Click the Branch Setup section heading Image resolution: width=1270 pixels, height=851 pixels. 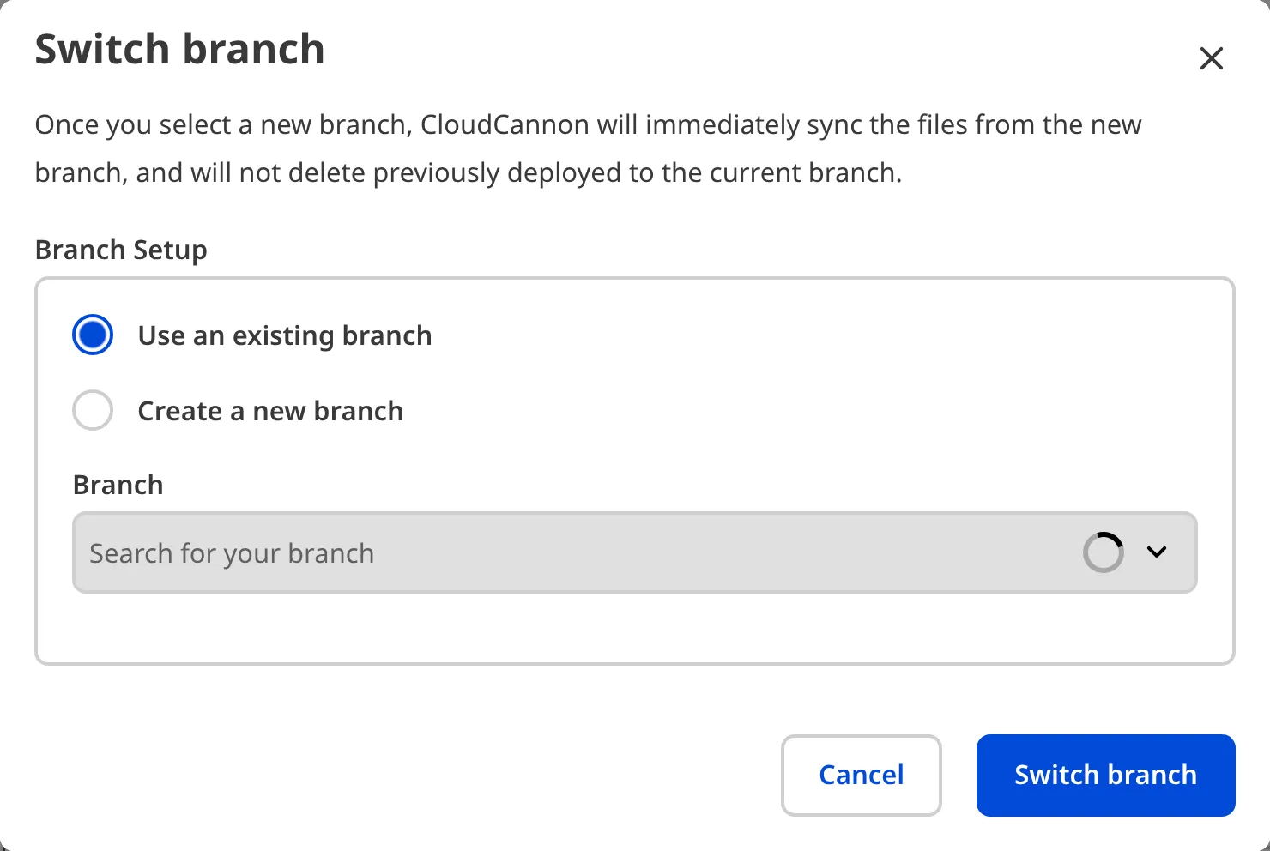pyautogui.click(x=120, y=250)
